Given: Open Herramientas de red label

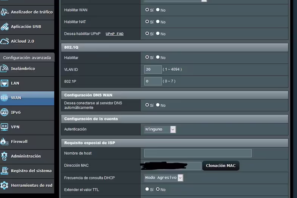Looking at the screenshot, I should click(x=32, y=185).
